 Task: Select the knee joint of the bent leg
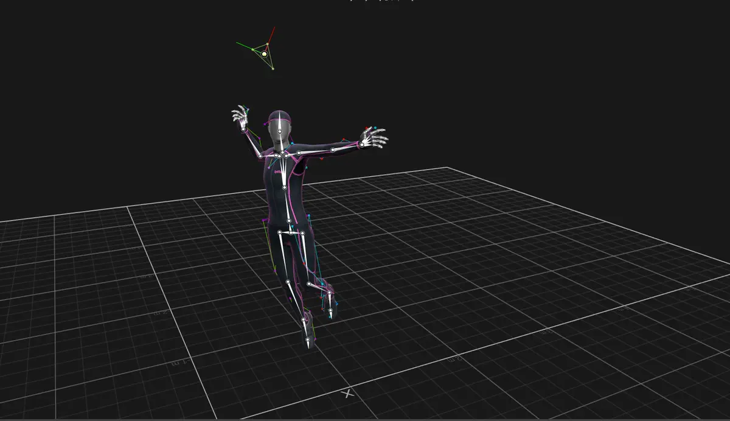(x=310, y=284)
